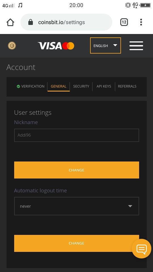The height and width of the screenshot is (272, 153).
Task: Open the browser tab switcher showing 12
Action: click(124, 22)
